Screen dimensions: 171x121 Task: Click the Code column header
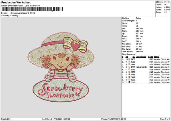[150, 57]
